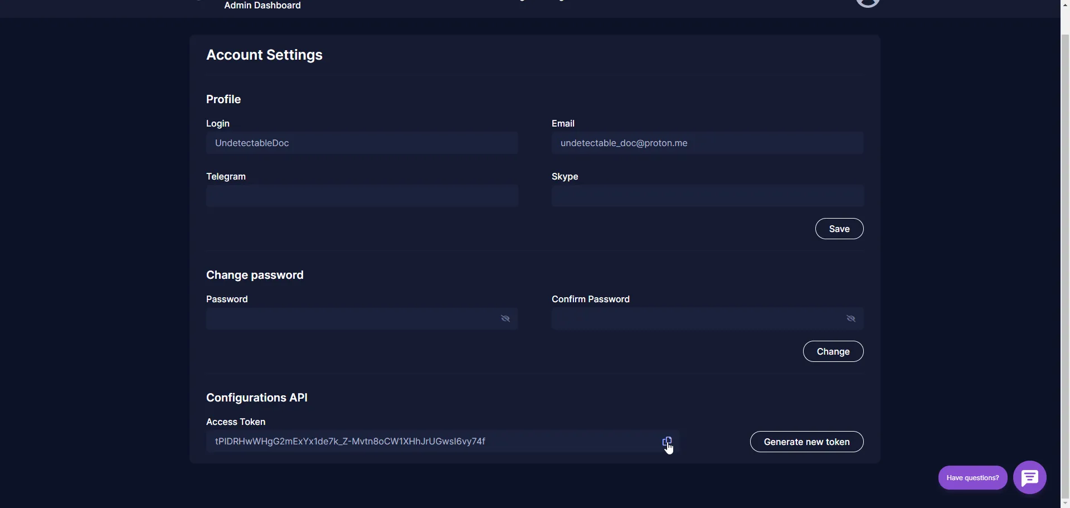This screenshot has width=1070, height=508.
Task: Click the Login label
Action: coord(218,123)
